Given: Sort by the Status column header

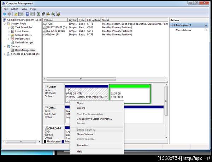Looking at the screenshot, I should (134, 20).
